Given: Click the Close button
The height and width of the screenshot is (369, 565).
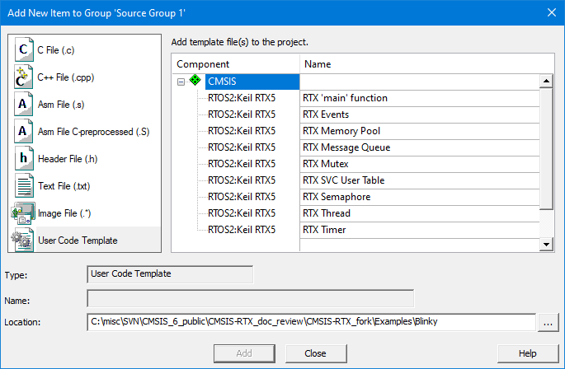Looking at the screenshot, I should click(316, 353).
